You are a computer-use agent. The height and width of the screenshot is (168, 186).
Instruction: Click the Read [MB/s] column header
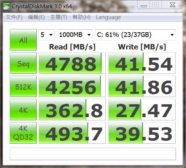[x=72, y=47]
